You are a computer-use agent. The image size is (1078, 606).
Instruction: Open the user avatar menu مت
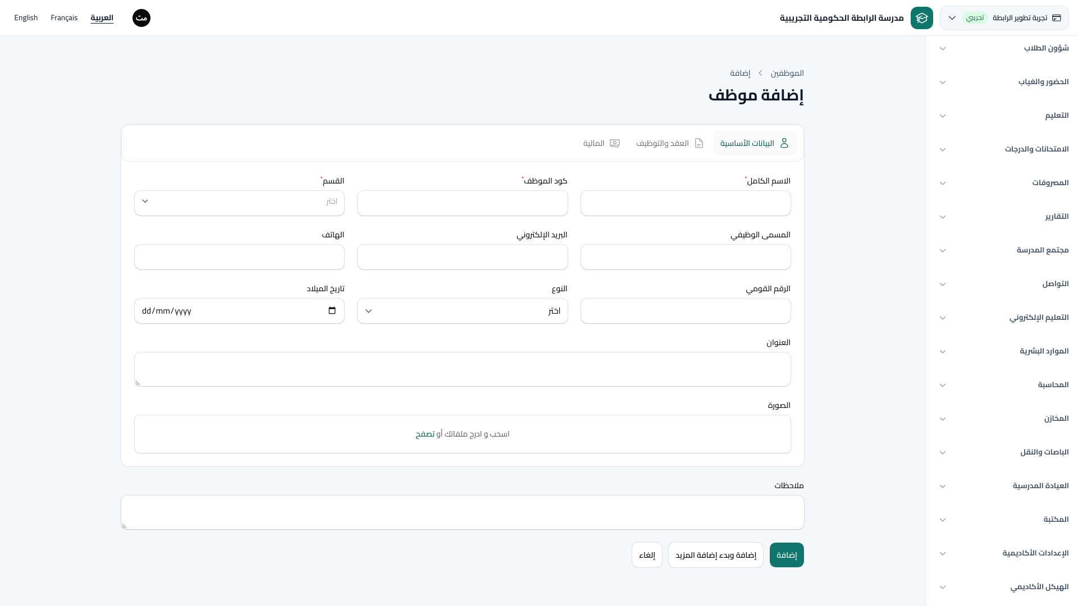(x=141, y=18)
